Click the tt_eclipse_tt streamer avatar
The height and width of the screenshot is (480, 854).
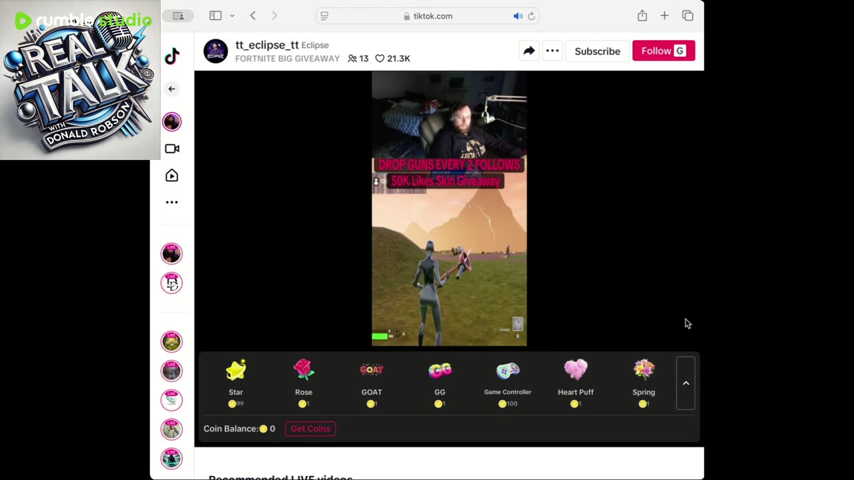[x=216, y=51]
